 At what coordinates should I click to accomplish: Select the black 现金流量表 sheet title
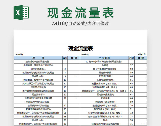click(80, 49)
